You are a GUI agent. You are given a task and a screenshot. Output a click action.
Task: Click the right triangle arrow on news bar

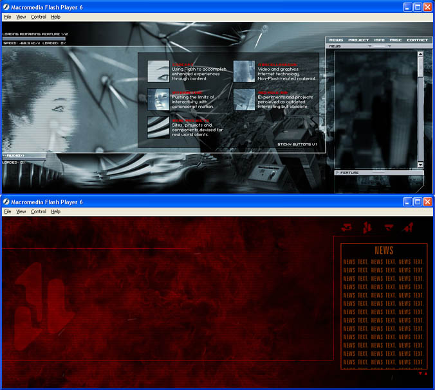pyautogui.click(x=389, y=46)
